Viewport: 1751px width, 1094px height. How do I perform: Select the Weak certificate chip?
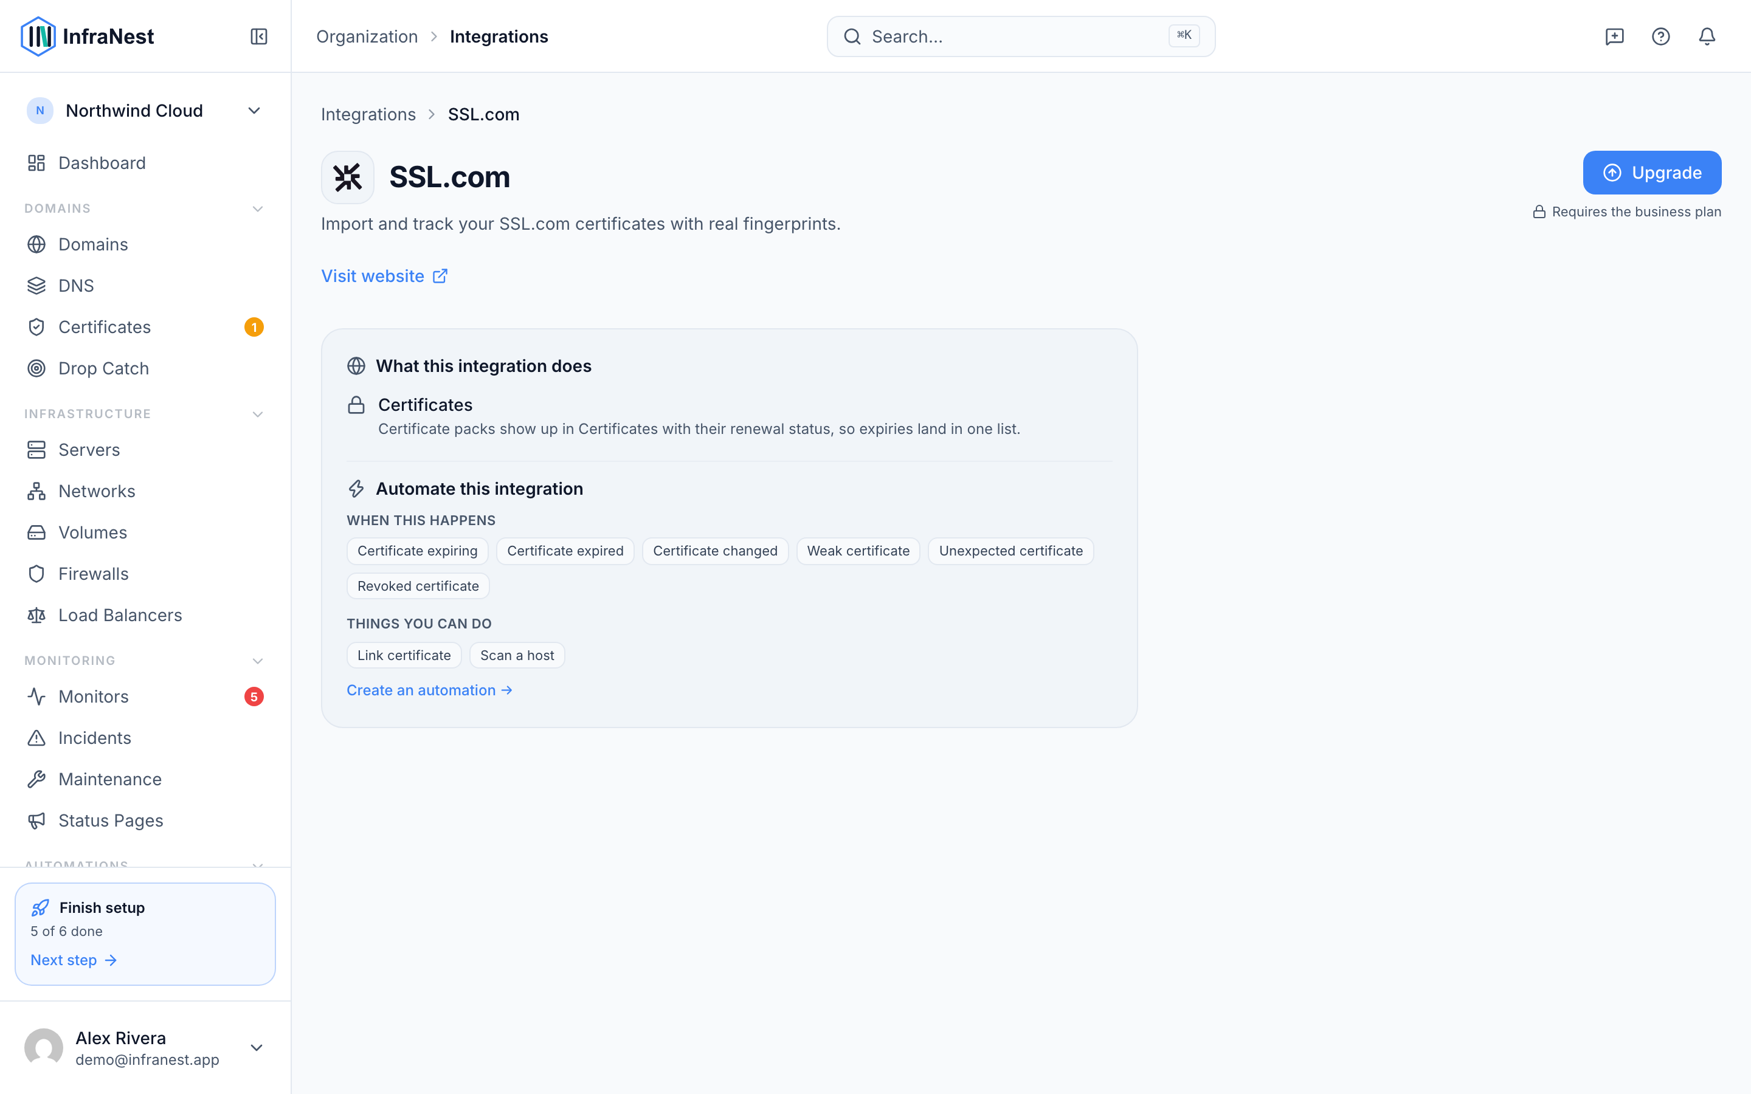click(858, 551)
